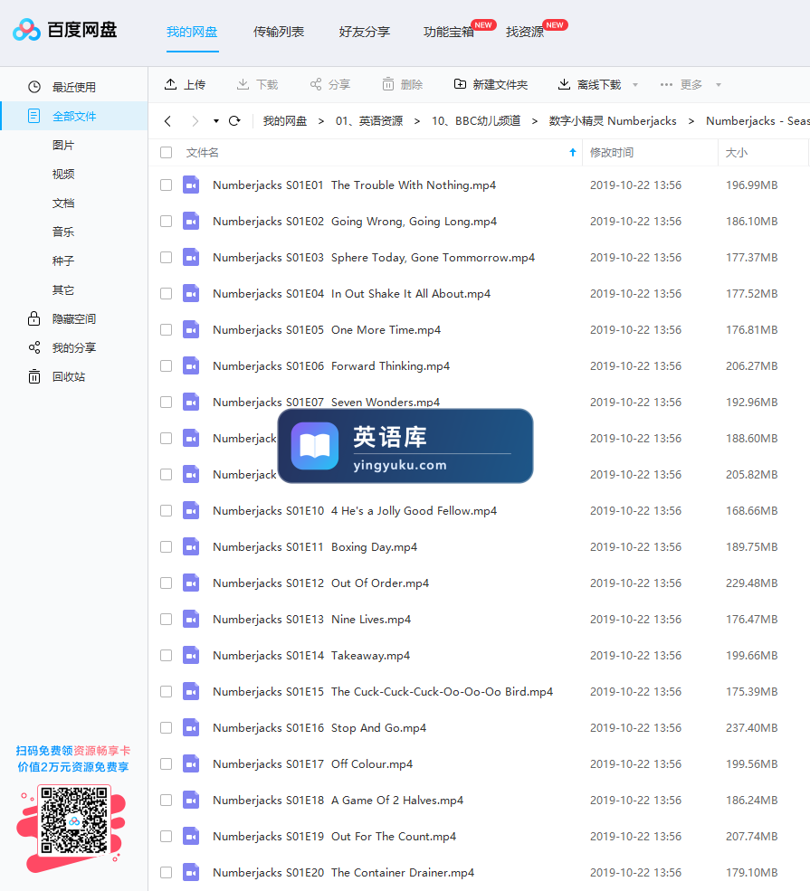Open file S01E07 Seven Wonders.mp4

pos(327,402)
